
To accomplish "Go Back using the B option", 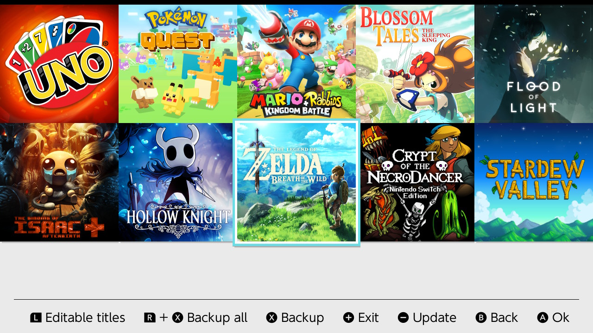I will [x=497, y=318].
